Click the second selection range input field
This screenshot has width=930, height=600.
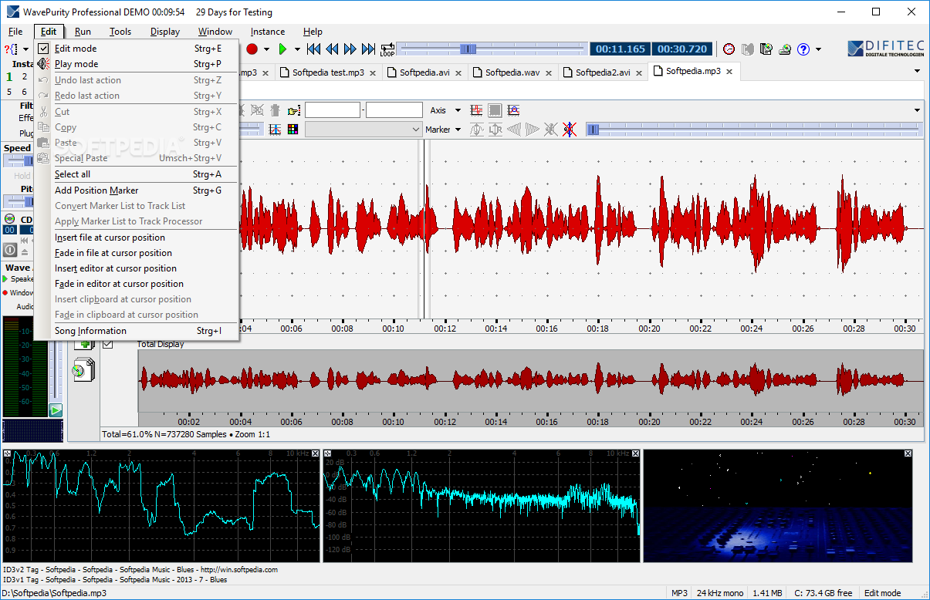pyautogui.click(x=394, y=110)
